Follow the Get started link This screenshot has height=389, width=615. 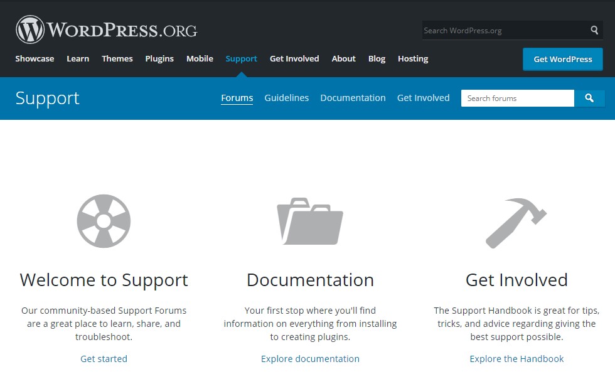coord(104,359)
